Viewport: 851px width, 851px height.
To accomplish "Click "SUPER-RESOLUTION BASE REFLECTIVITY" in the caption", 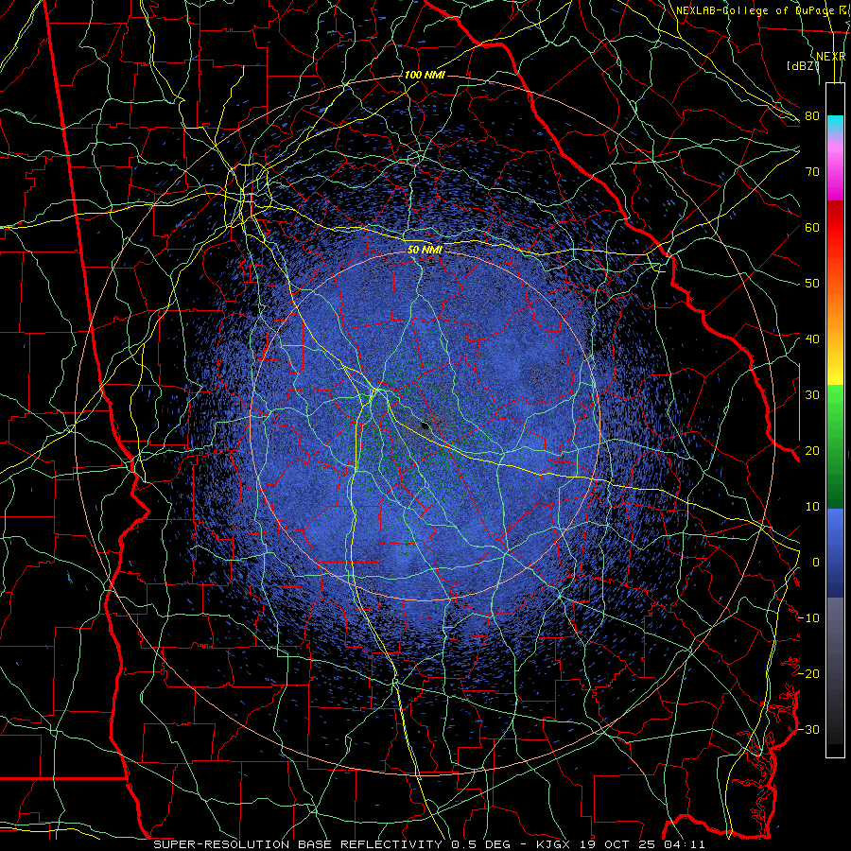I will tap(298, 844).
